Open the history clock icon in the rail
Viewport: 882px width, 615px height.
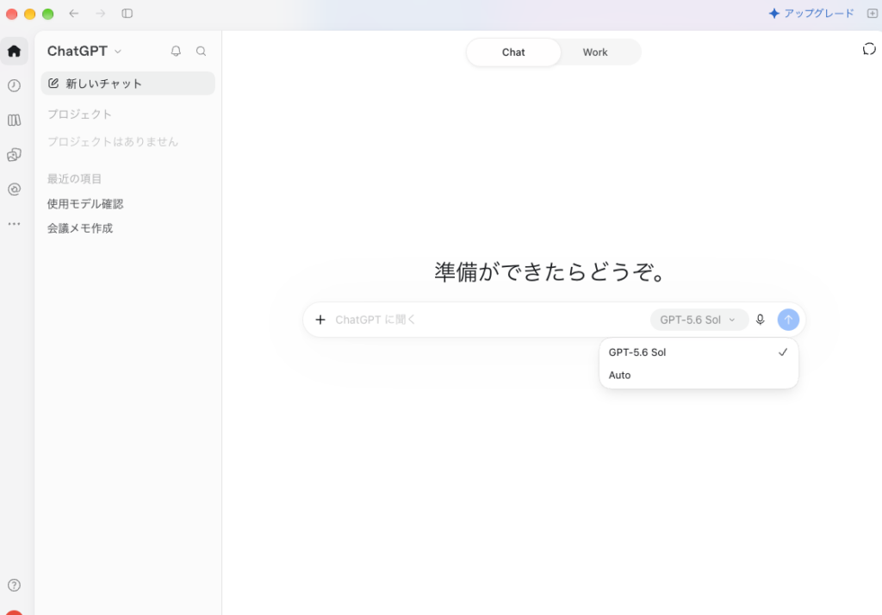click(x=14, y=85)
